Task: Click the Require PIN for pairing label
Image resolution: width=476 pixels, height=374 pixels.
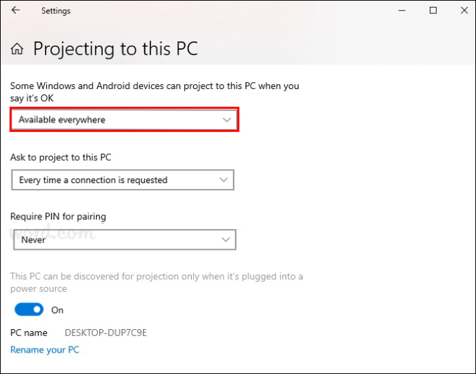Action: [58, 217]
